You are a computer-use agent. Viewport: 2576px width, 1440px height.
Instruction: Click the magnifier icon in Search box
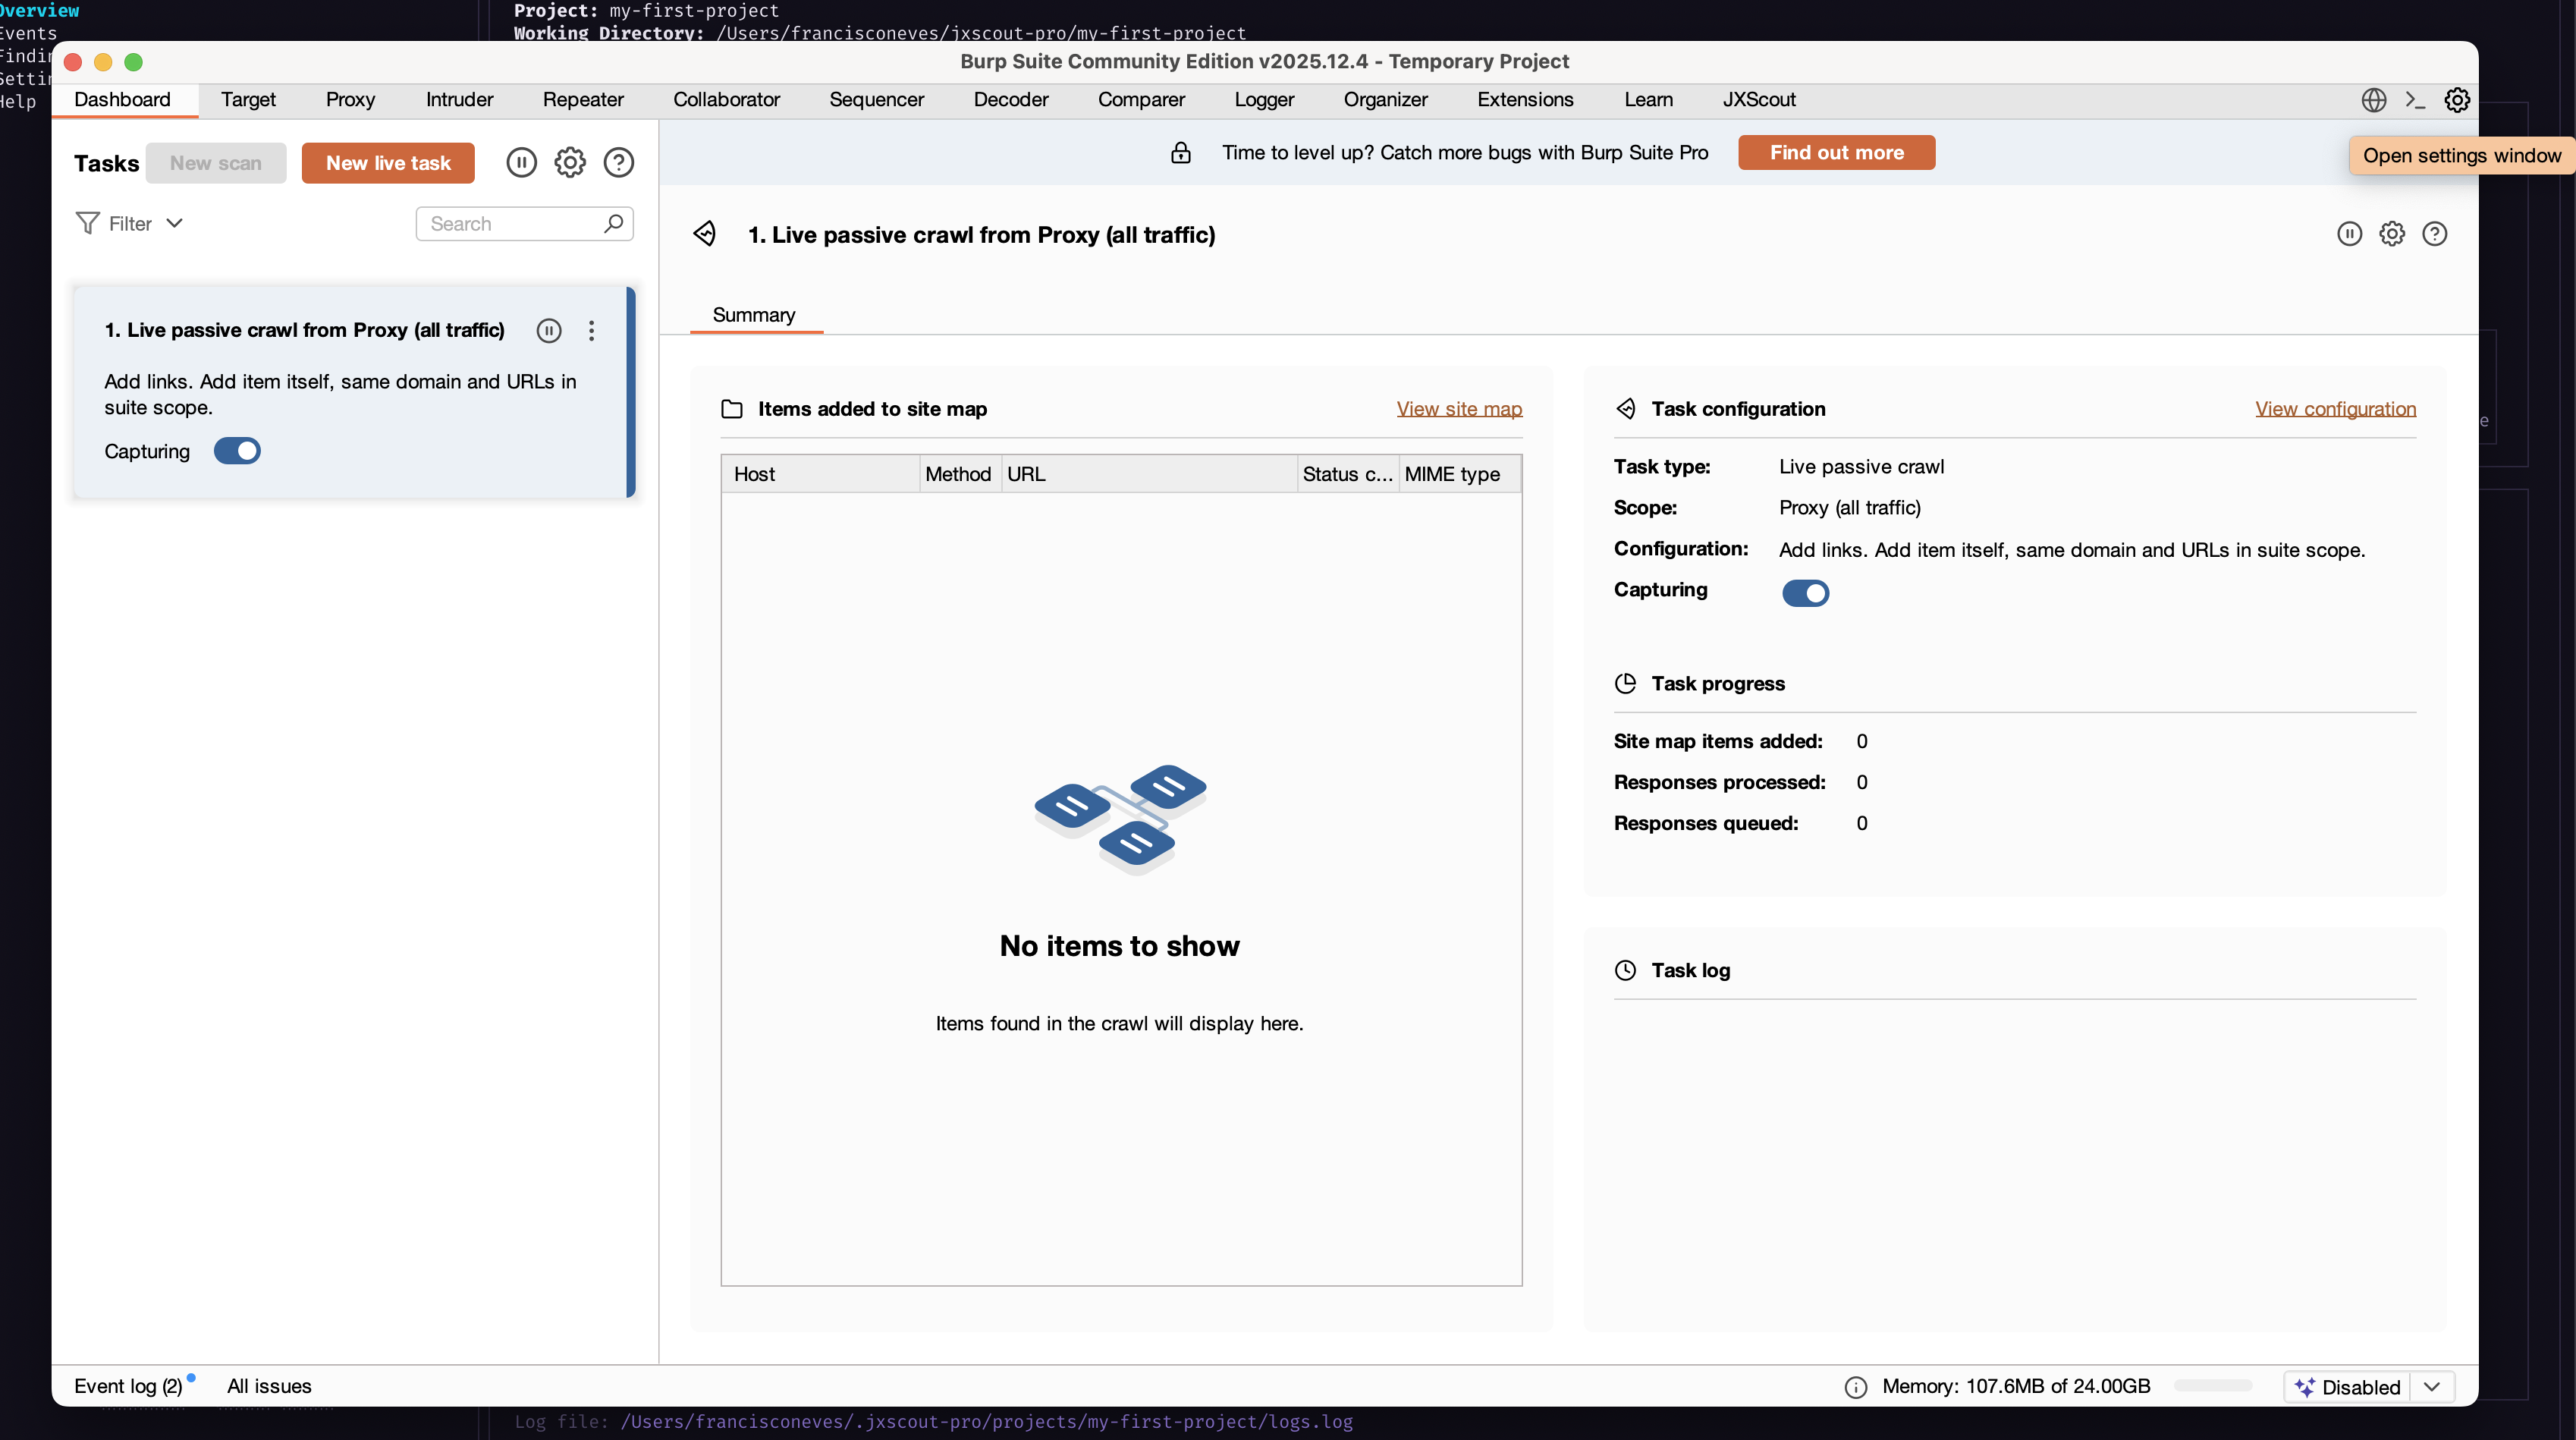[x=614, y=223]
